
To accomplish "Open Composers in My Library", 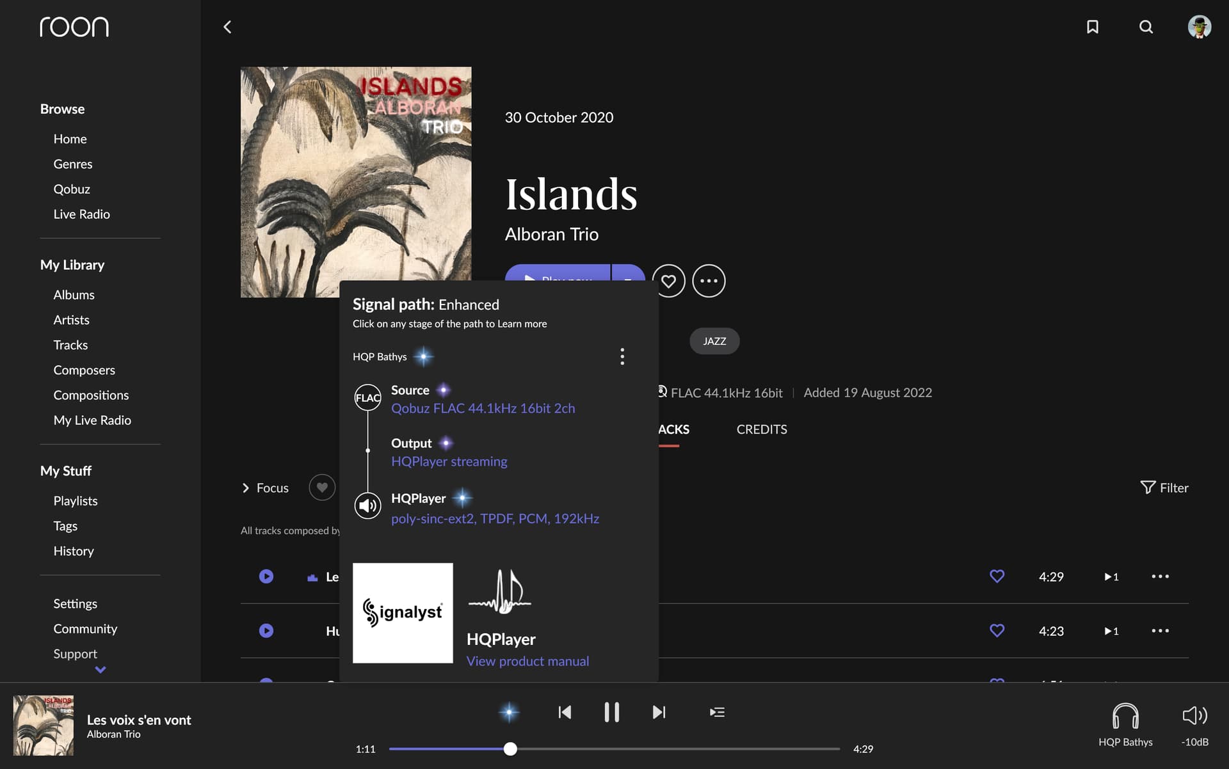I will (84, 370).
